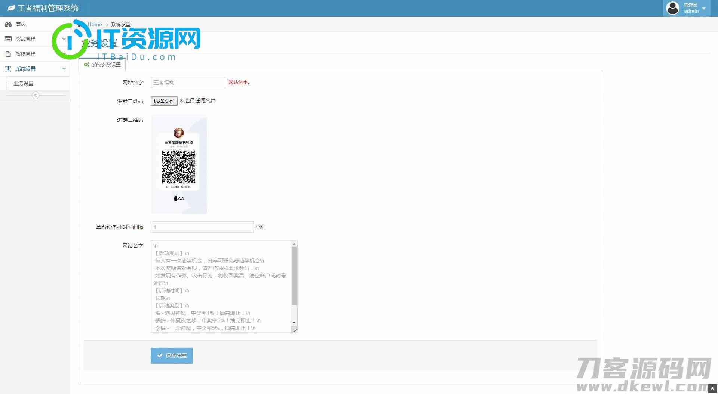The height and width of the screenshot is (394, 718).
Task: Open the admin user dropdown menu
Action: pos(687,8)
